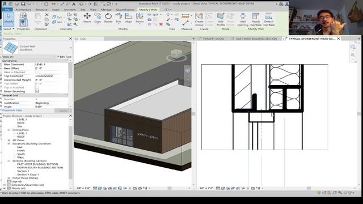The image size is (363, 204).
Task: Click Attach Top/Base icon
Action: tap(256, 19)
